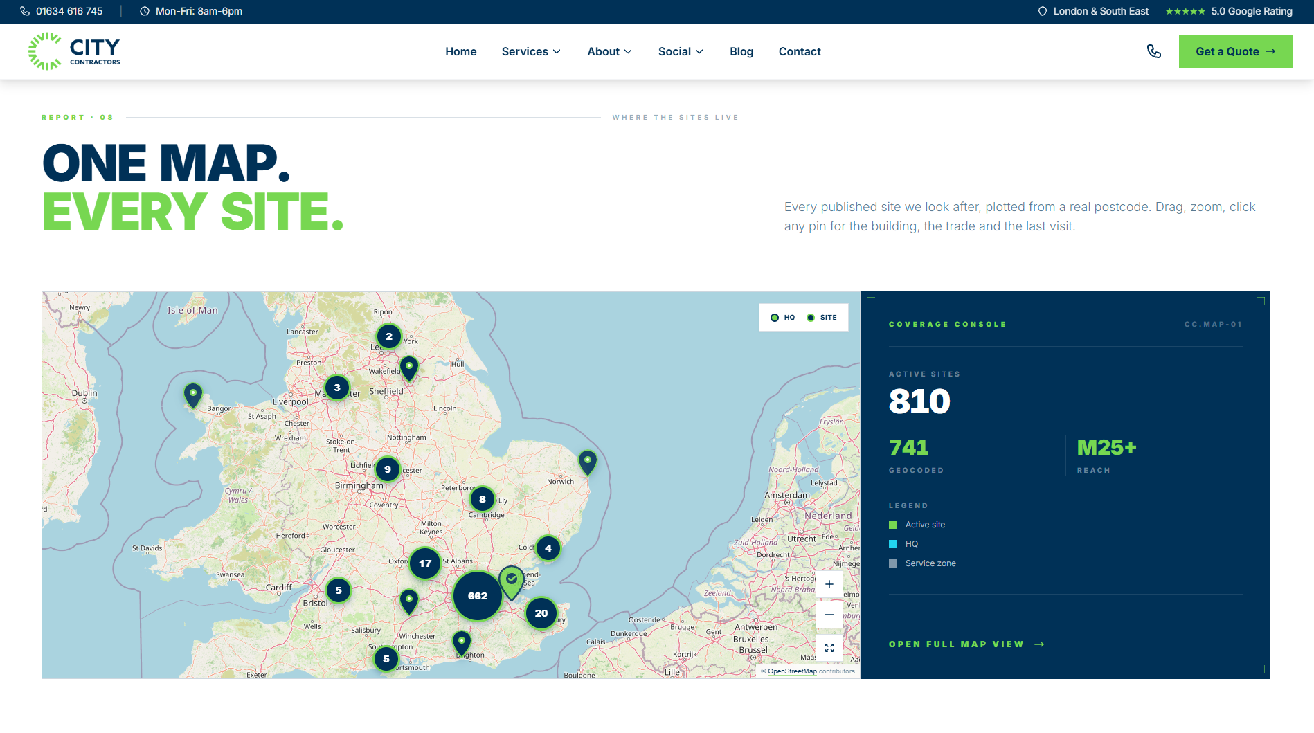The height and width of the screenshot is (733, 1314).
Task: Click the cyan HQ legend swatch
Action: (893, 544)
